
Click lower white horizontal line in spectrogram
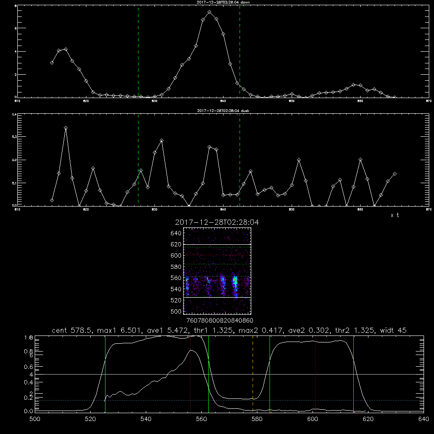(217, 298)
